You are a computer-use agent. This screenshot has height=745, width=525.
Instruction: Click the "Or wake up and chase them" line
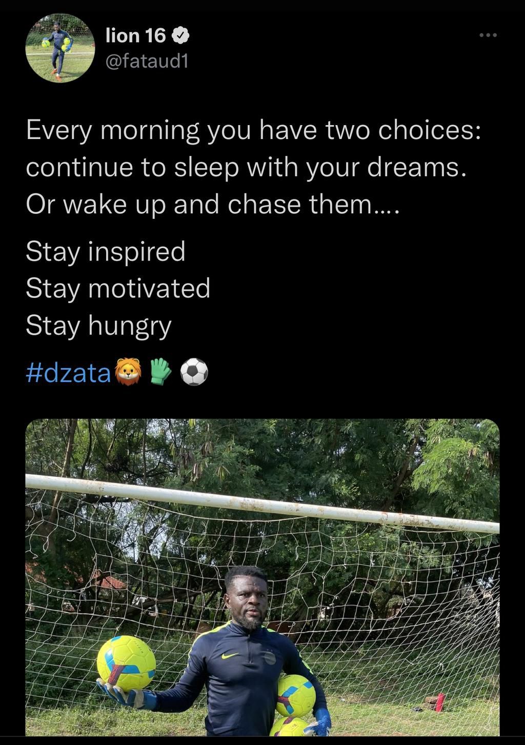tap(212, 205)
